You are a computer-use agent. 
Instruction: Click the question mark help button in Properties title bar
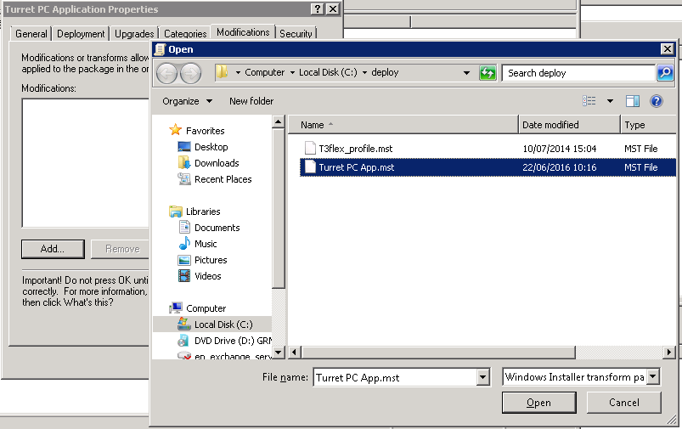[x=318, y=8]
